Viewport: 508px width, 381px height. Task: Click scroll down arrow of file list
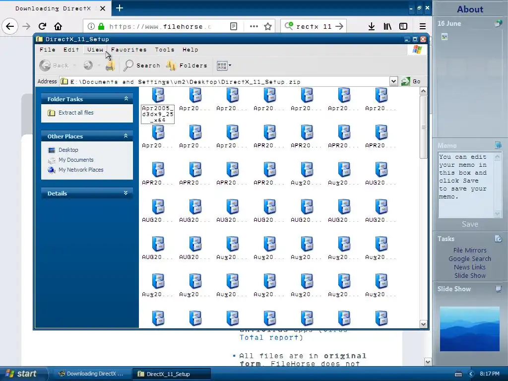(x=423, y=324)
